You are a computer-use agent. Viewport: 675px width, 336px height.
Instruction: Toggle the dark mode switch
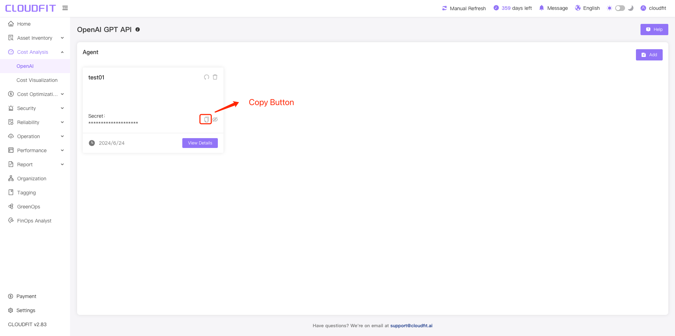[620, 8]
